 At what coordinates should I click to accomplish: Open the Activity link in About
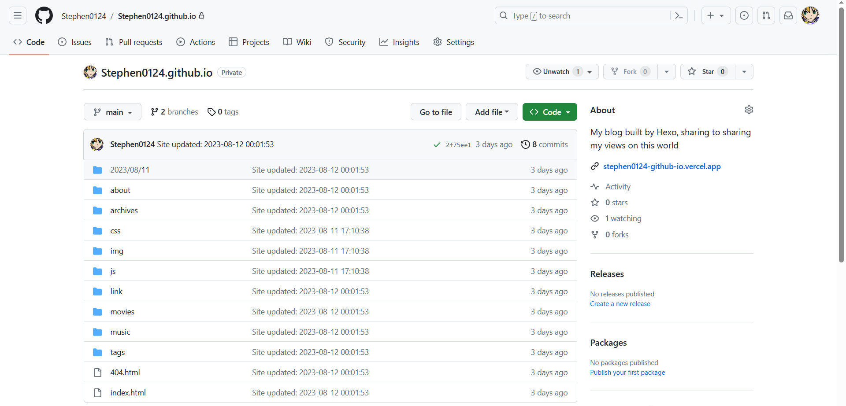pos(611,187)
